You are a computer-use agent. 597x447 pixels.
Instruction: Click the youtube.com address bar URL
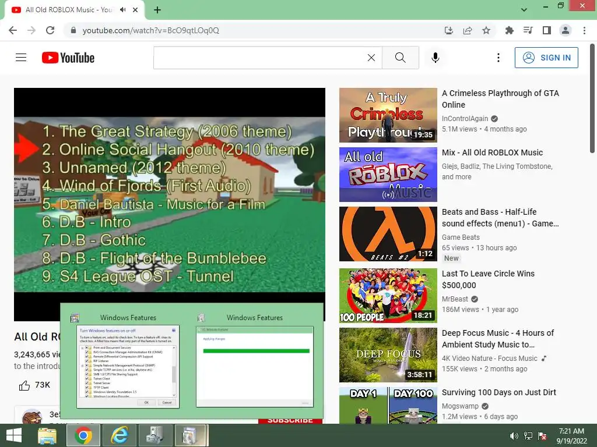click(151, 30)
